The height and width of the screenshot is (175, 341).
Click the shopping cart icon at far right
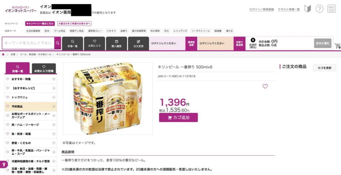click(337, 46)
